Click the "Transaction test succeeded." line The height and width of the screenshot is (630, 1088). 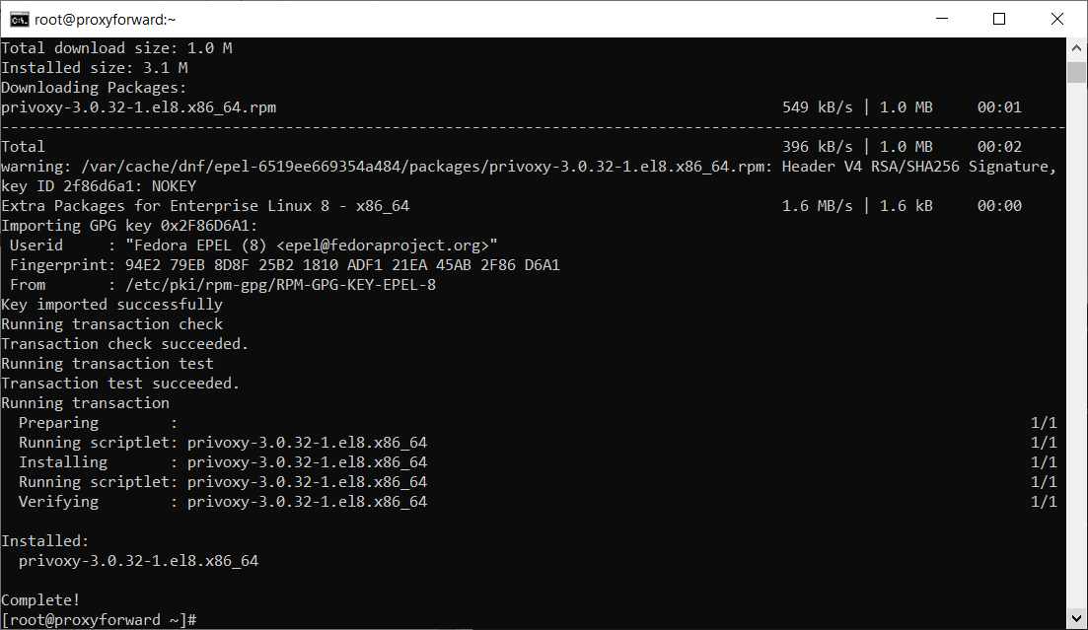pos(120,384)
